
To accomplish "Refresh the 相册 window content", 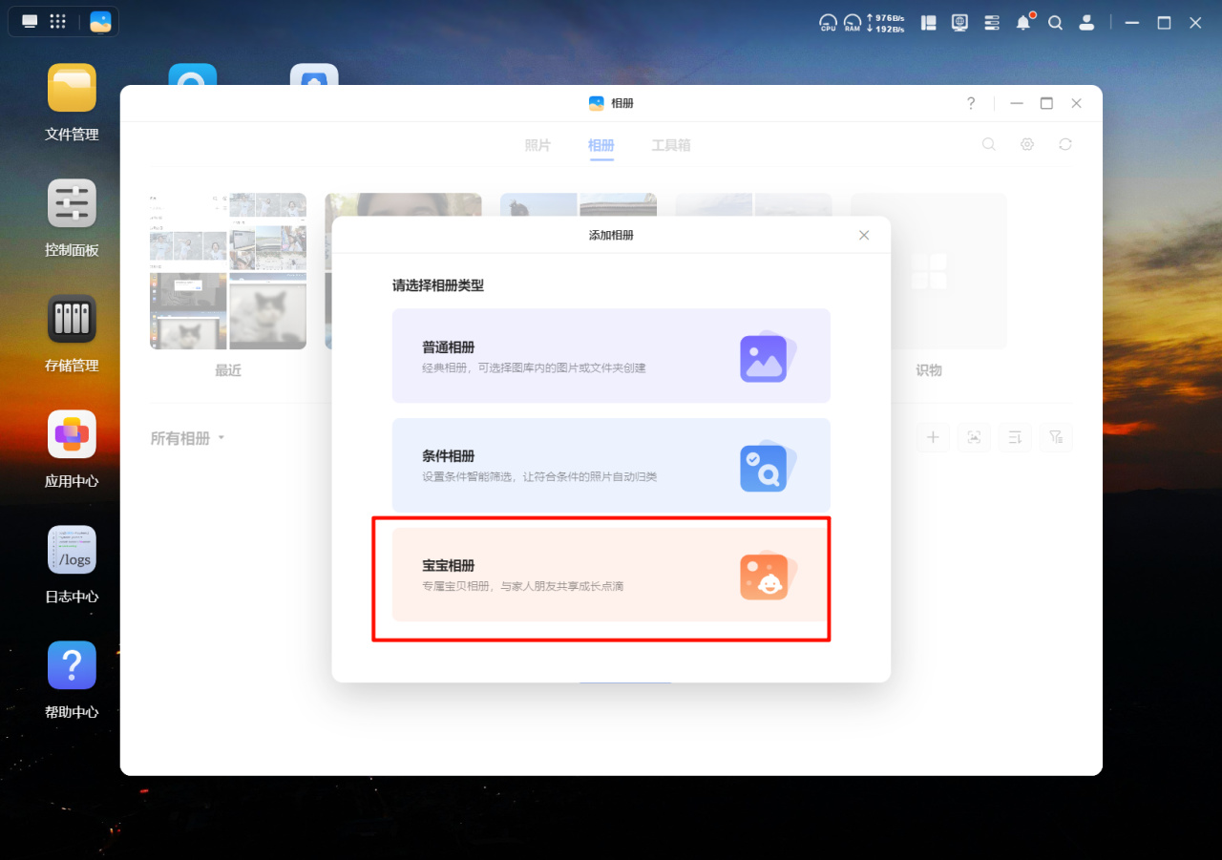I will point(1065,144).
